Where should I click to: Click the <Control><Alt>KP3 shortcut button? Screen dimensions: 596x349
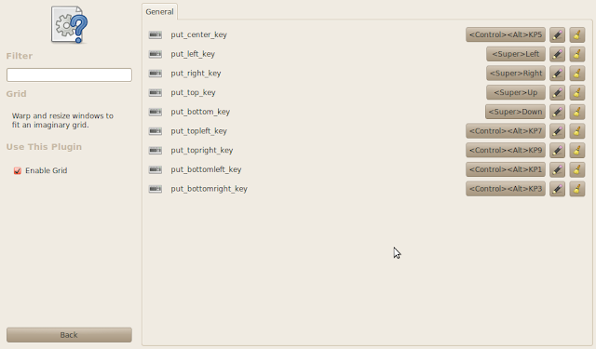[x=506, y=189]
